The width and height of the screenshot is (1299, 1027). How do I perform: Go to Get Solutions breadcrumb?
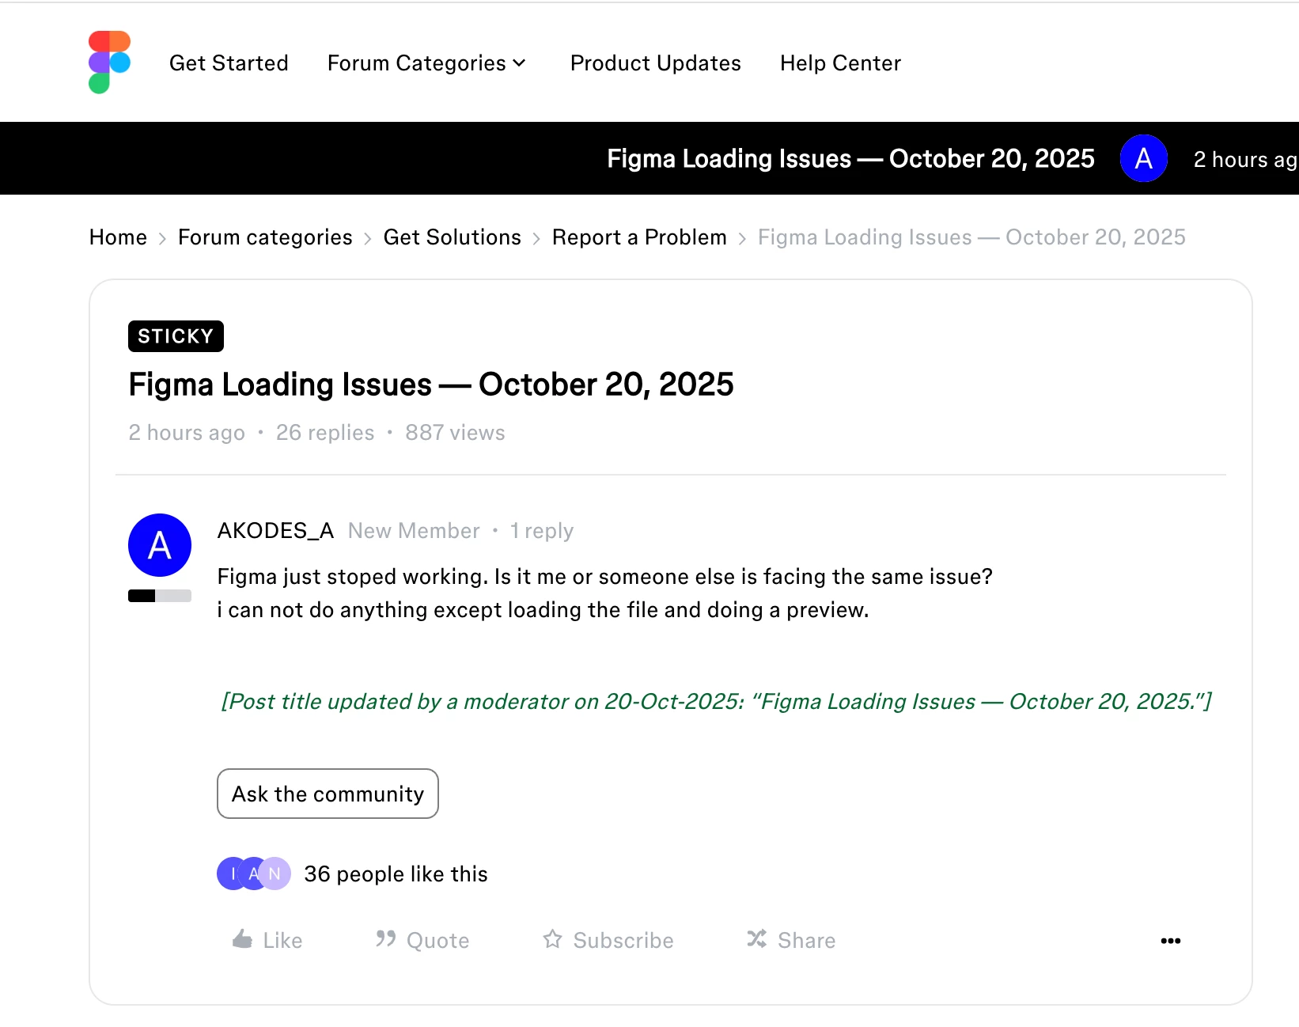453,237
